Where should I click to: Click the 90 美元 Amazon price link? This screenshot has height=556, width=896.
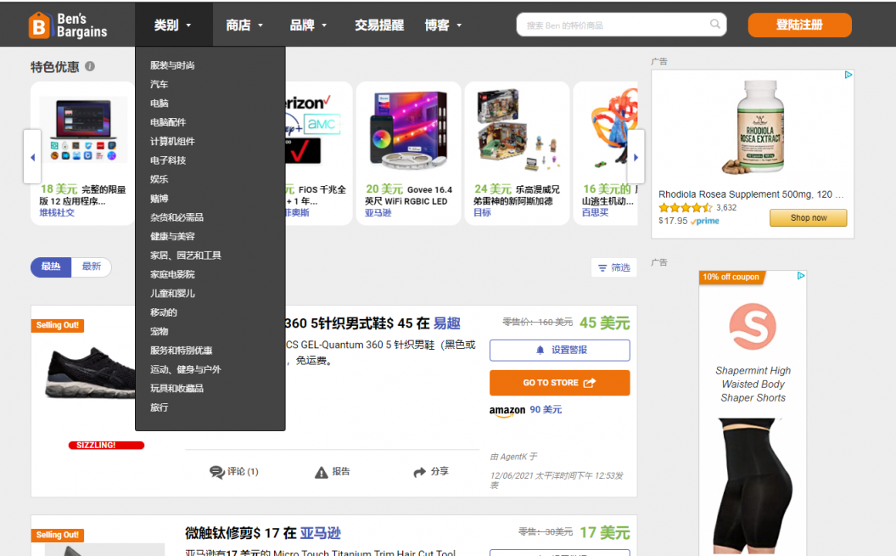(546, 410)
